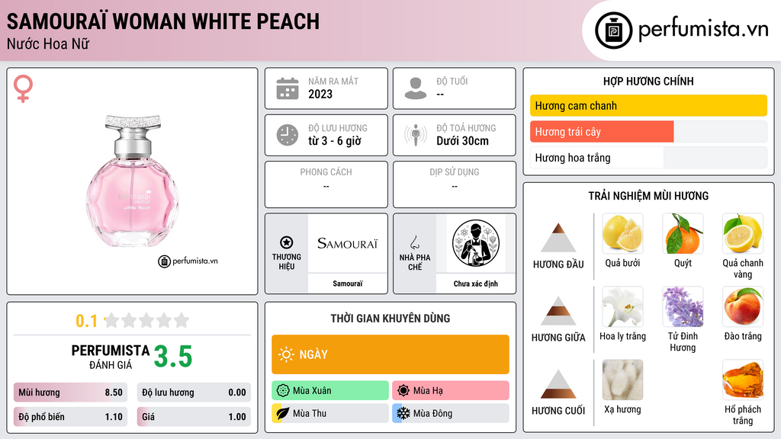Click the Hương giữa pyramid icon
Image resolution: width=781 pixels, height=439 pixels.
[x=558, y=311]
